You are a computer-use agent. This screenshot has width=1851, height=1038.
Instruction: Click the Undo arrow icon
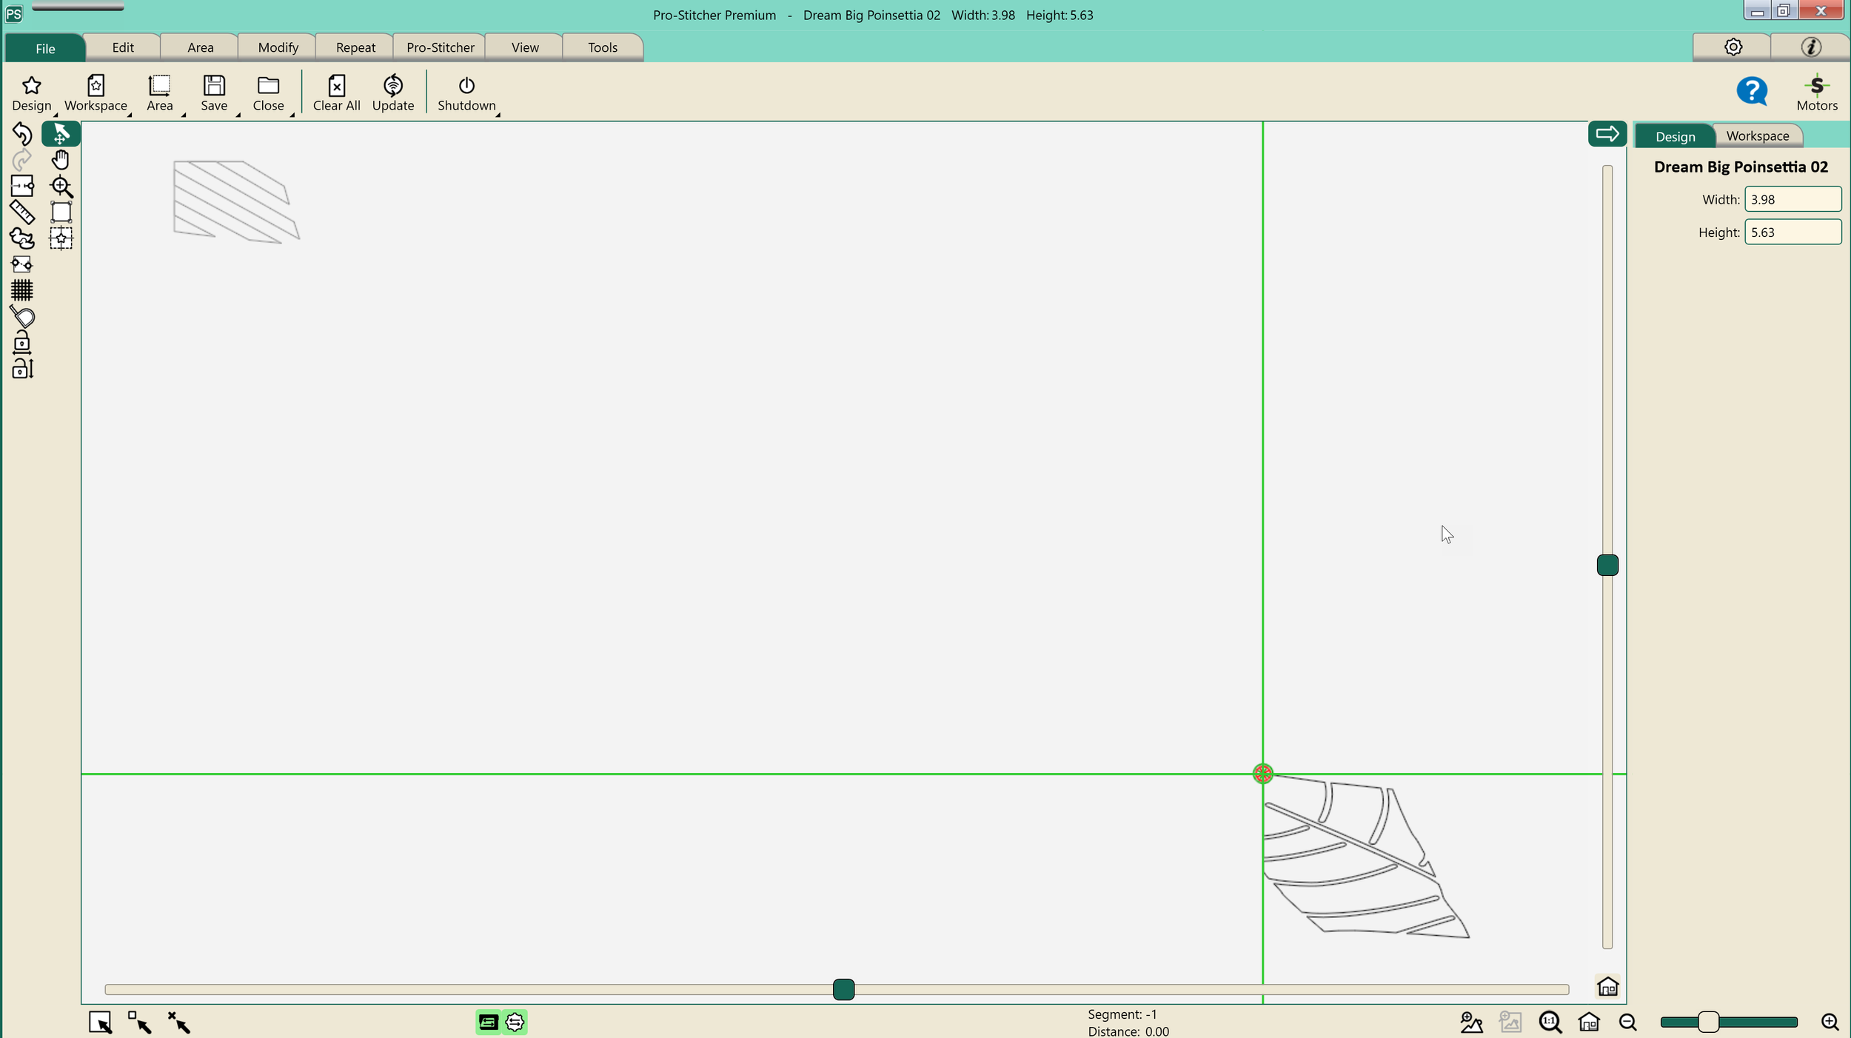coord(21,134)
